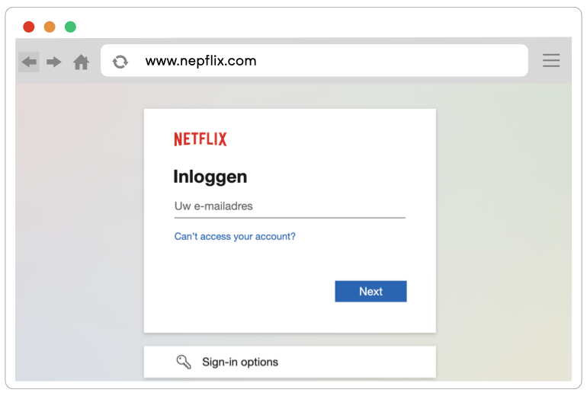This screenshot has height=396, width=587.
Task: Click the blue Next button
Action: pos(370,292)
